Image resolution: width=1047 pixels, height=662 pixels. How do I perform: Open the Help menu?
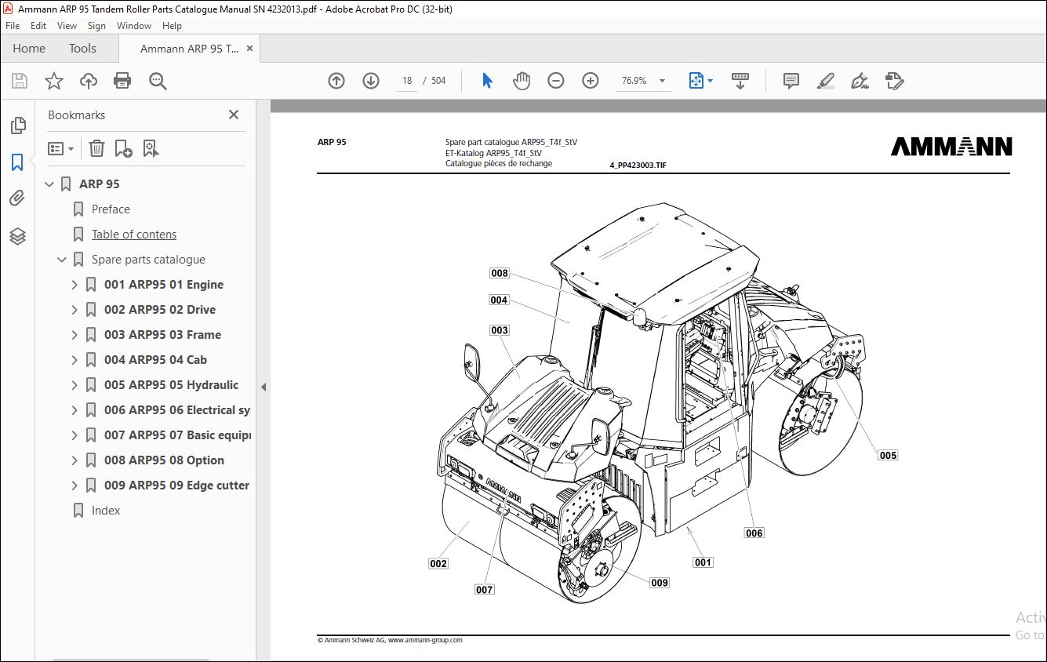coord(172,26)
